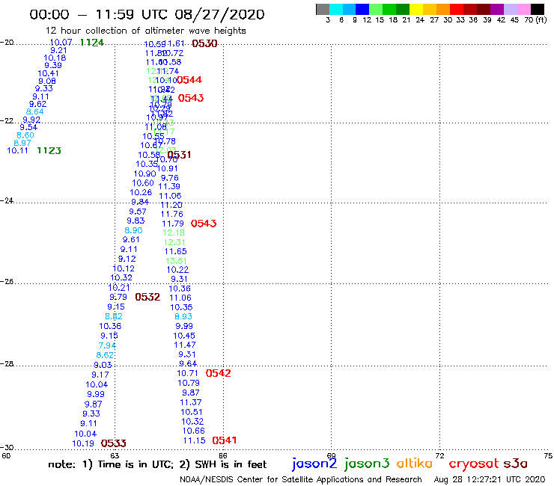Click the 9.79 value beside 0532
The height and width of the screenshot is (486, 554).
click(118, 297)
